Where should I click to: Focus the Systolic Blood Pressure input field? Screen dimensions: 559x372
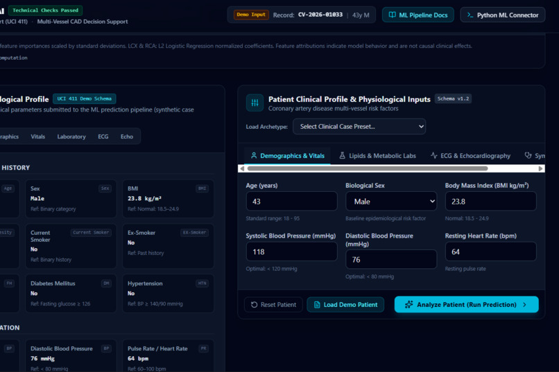coord(291,251)
